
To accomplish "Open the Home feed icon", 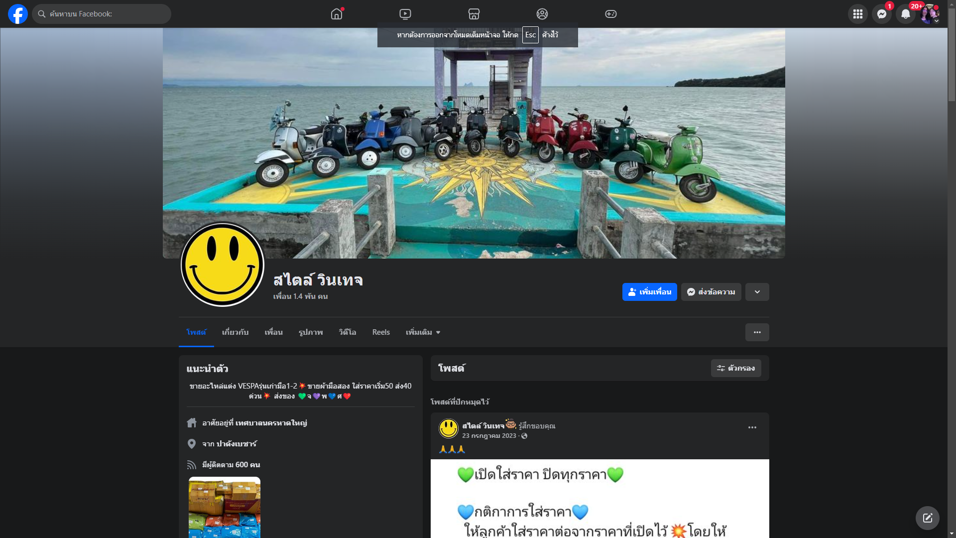I will 337,14.
